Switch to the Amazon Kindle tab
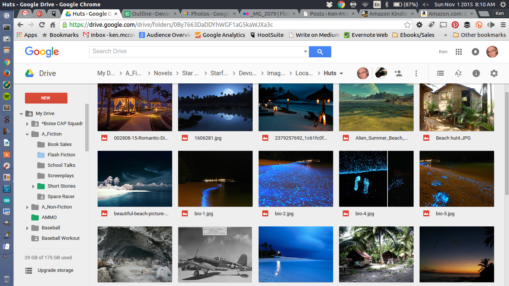The image size is (509, 286). [x=388, y=14]
